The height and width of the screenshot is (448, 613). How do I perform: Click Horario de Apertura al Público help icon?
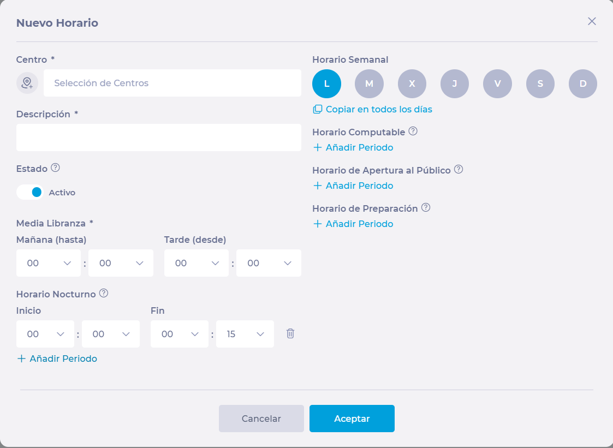click(459, 170)
